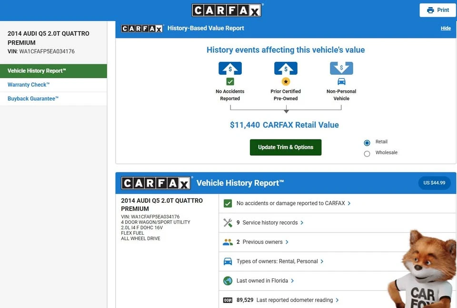
Task: Click the Car Fox mascot image
Action: (423, 268)
